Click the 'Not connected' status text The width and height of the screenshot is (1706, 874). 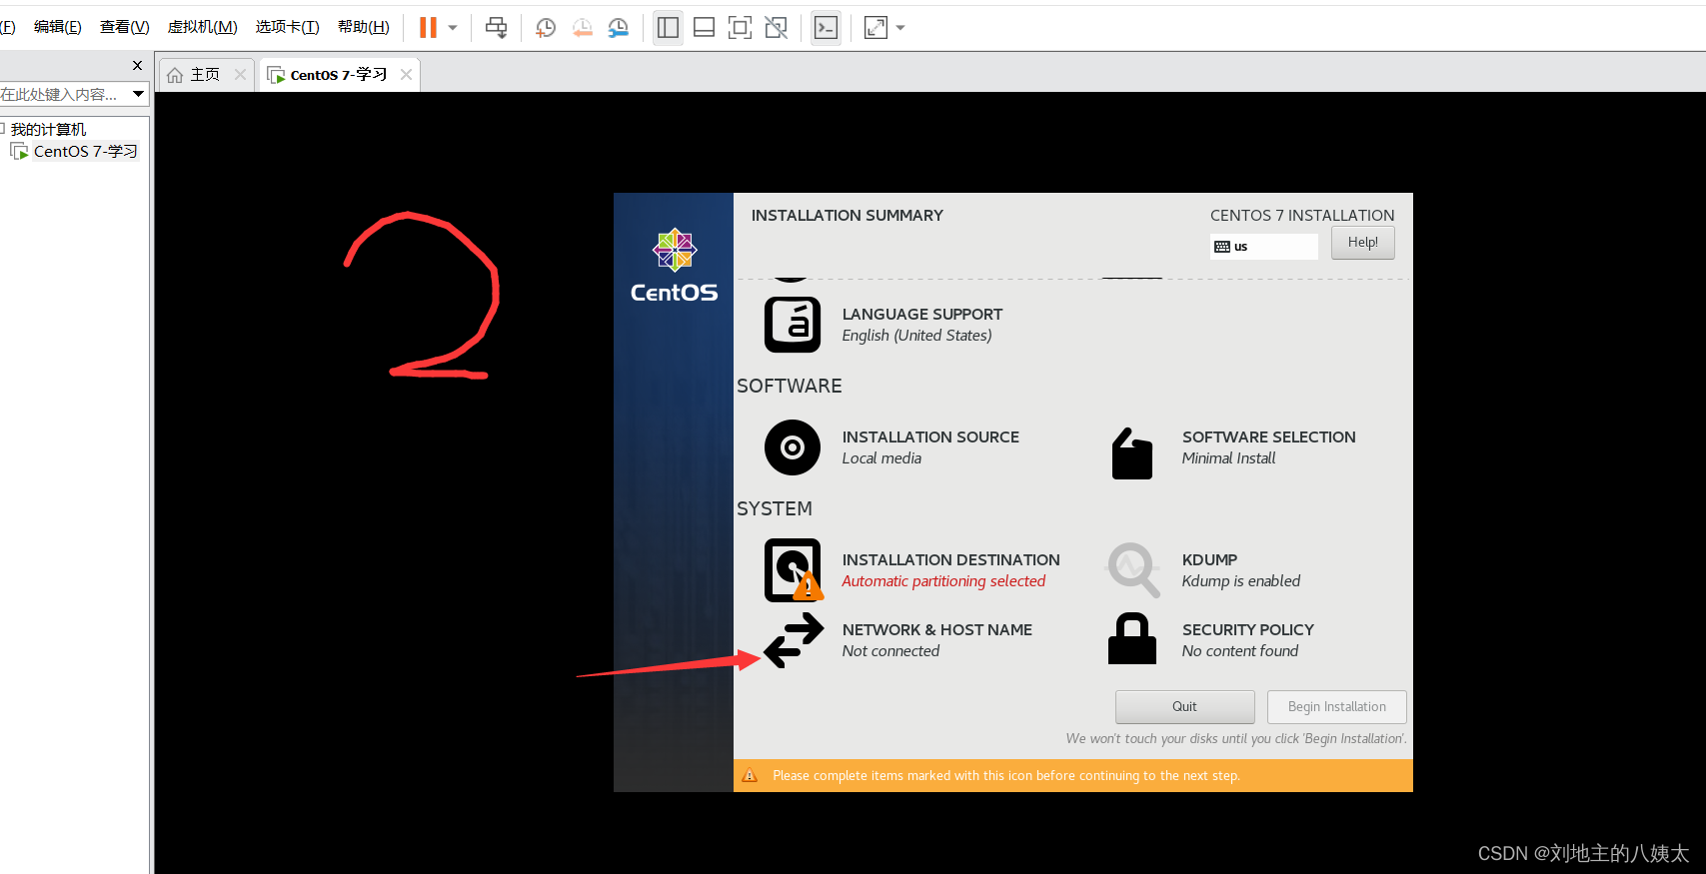[x=890, y=651]
